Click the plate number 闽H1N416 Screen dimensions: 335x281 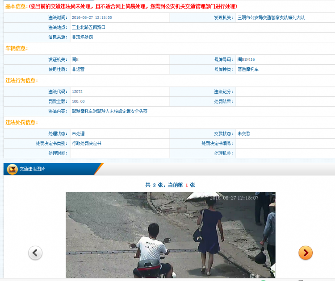[246, 59]
